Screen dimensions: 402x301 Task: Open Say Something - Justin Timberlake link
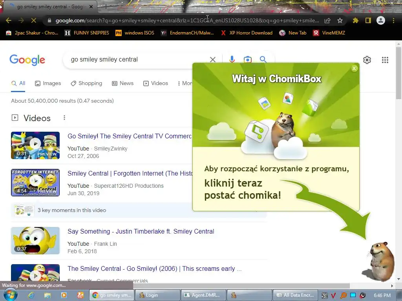pos(141,231)
